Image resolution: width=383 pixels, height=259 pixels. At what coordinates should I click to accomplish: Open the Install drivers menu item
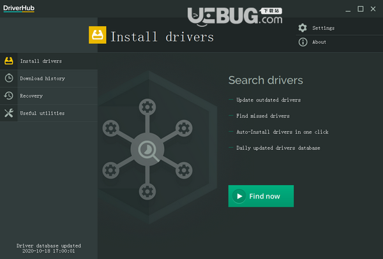pos(49,61)
